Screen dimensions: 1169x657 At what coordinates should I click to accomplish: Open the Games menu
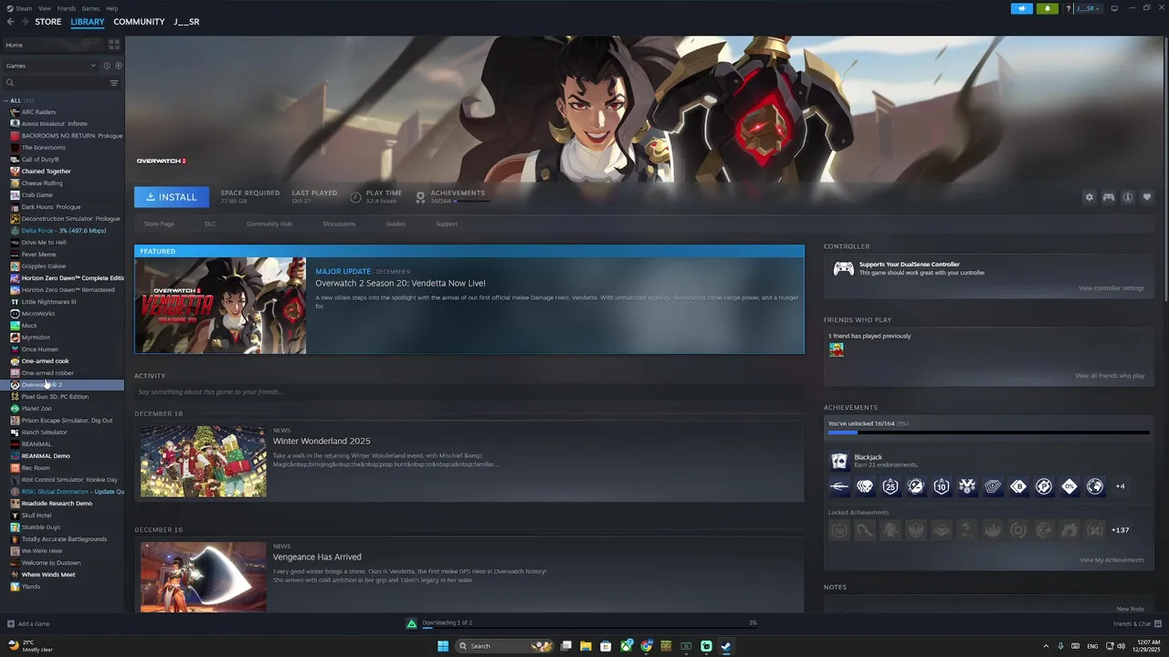click(x=90, y=8)
